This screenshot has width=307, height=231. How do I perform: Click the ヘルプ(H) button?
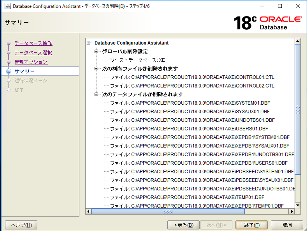21,225
